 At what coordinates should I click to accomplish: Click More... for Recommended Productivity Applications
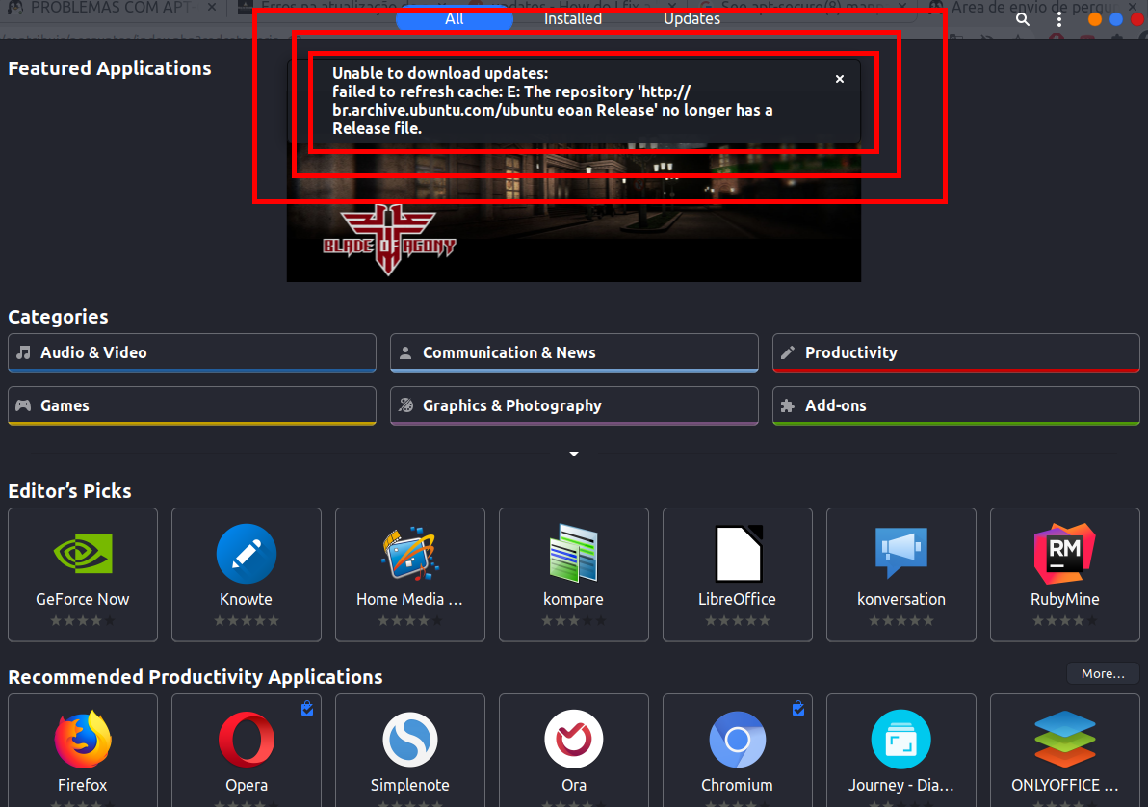click(1103, 674)
